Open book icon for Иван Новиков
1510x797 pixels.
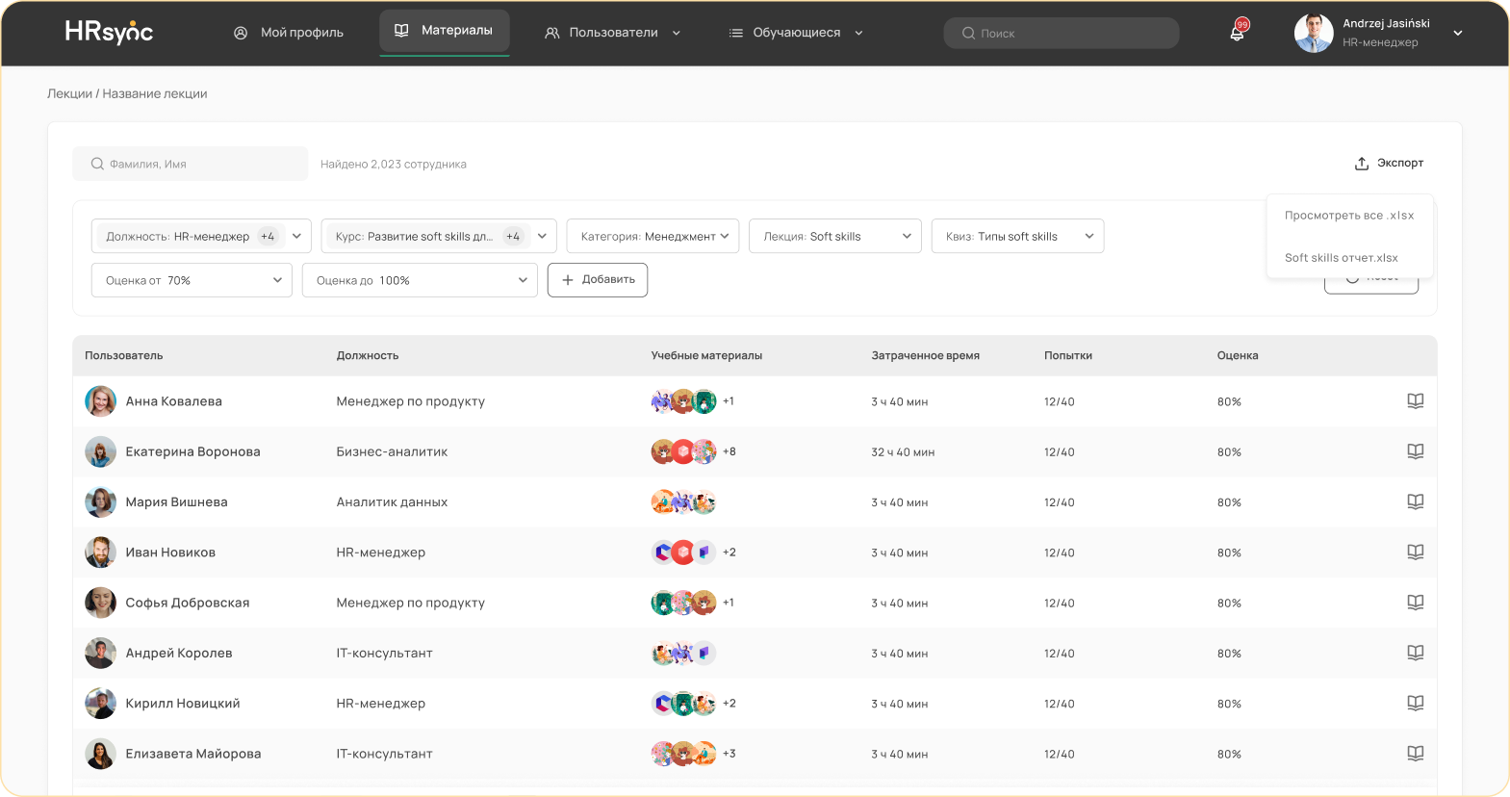click(x=1415, y=553)
